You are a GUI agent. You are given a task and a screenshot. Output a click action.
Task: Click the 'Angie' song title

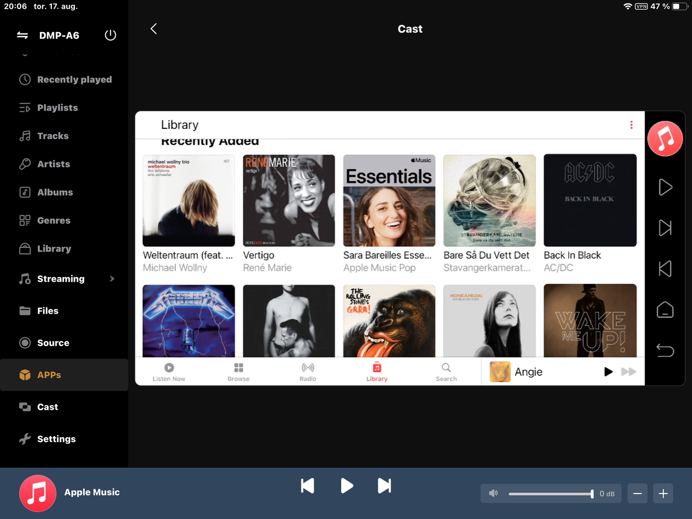pos(529,372)
